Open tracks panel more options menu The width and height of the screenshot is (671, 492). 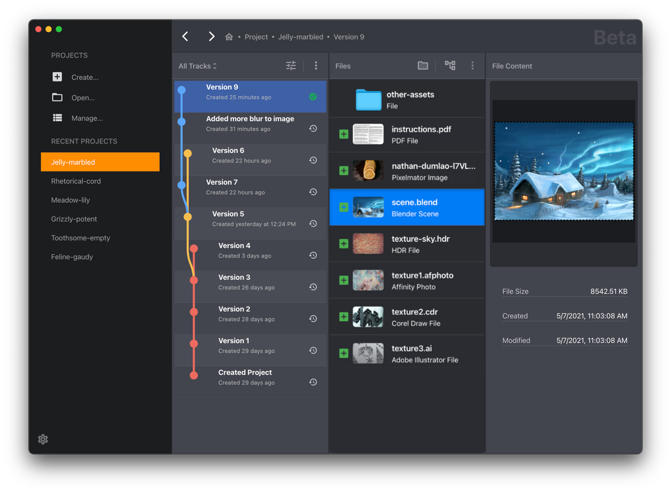tap(316, 66)
